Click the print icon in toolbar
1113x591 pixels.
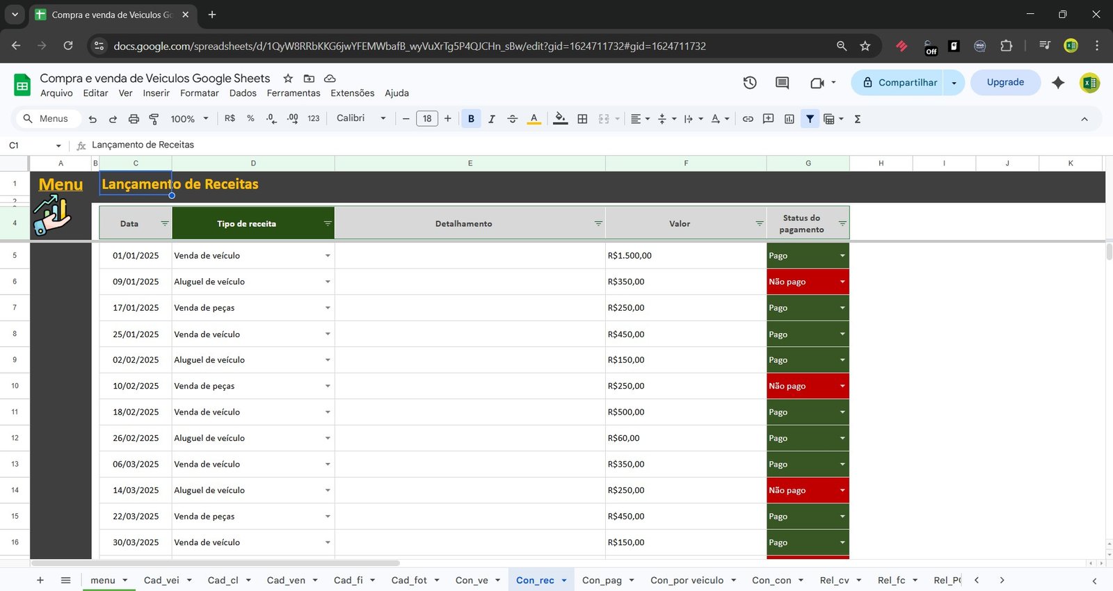134,119
